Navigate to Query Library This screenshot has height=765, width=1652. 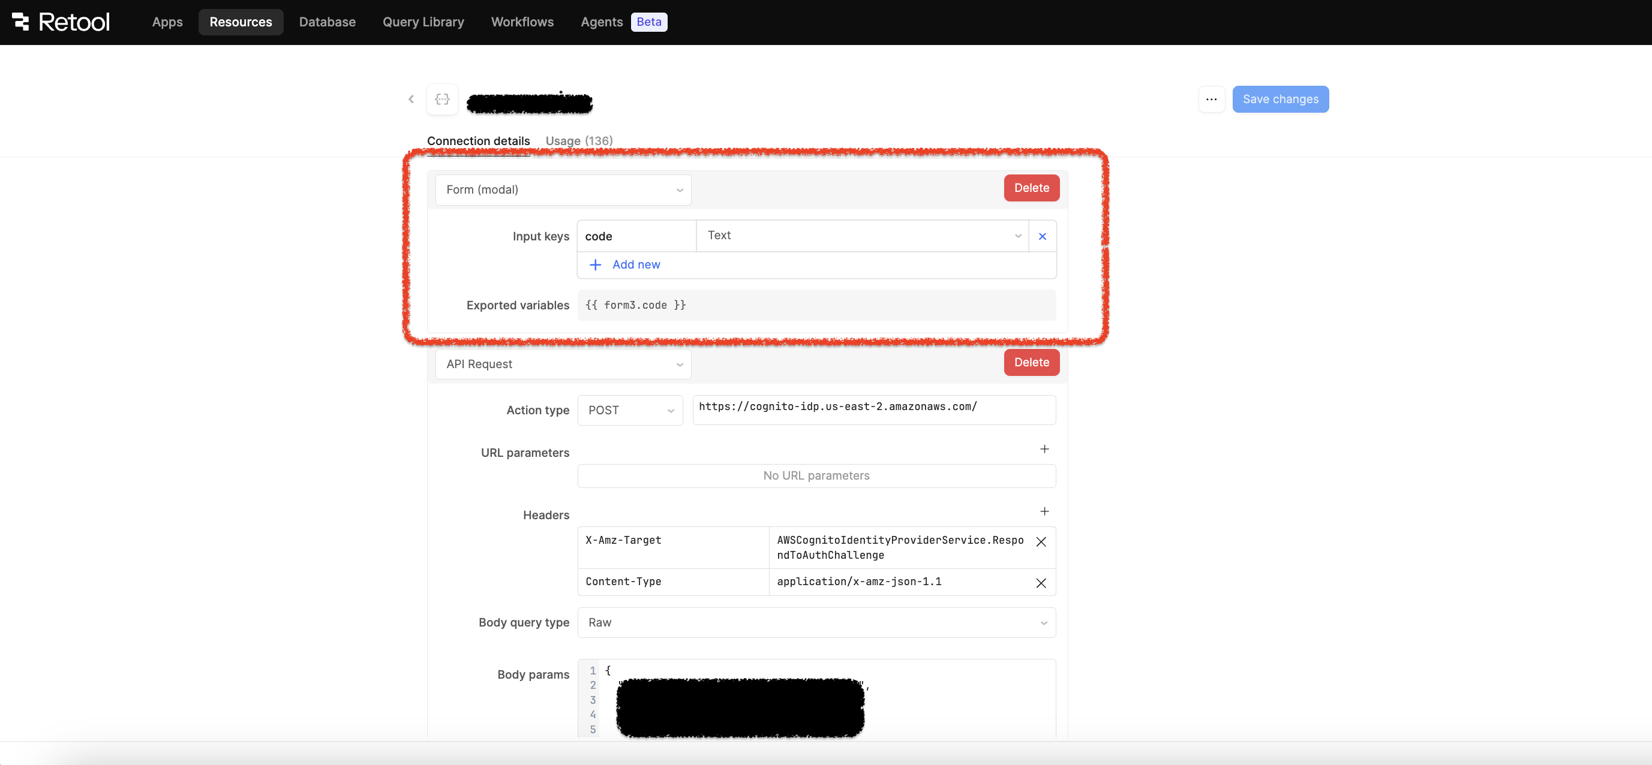(x=423, y=22)
